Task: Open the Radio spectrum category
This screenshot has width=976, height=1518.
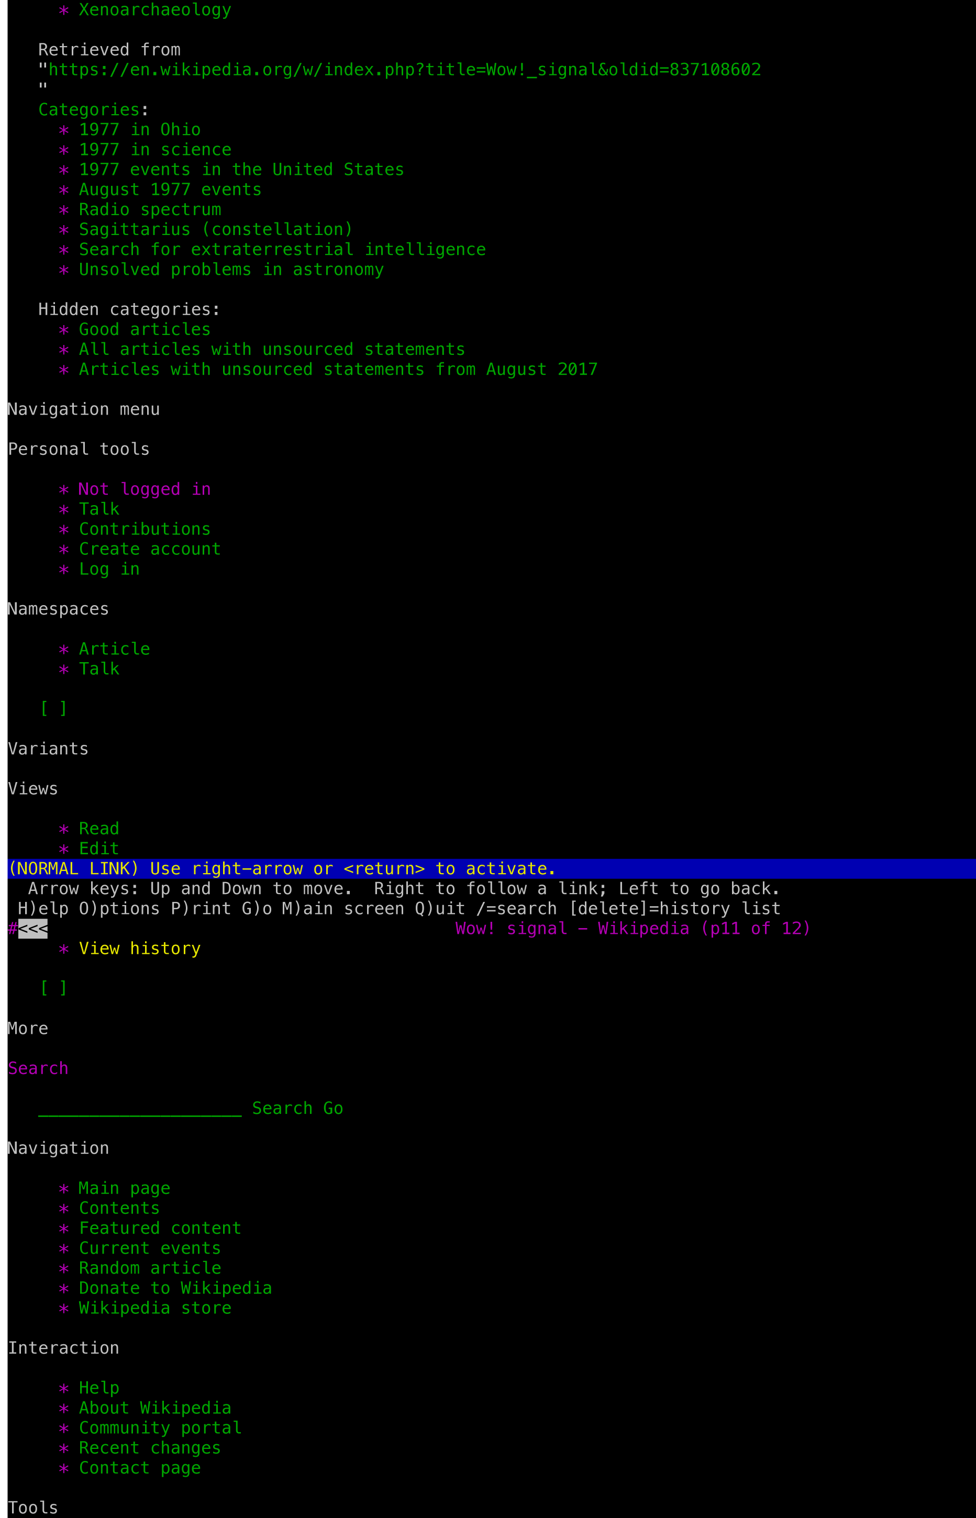Action: click(x=150, y=209)
